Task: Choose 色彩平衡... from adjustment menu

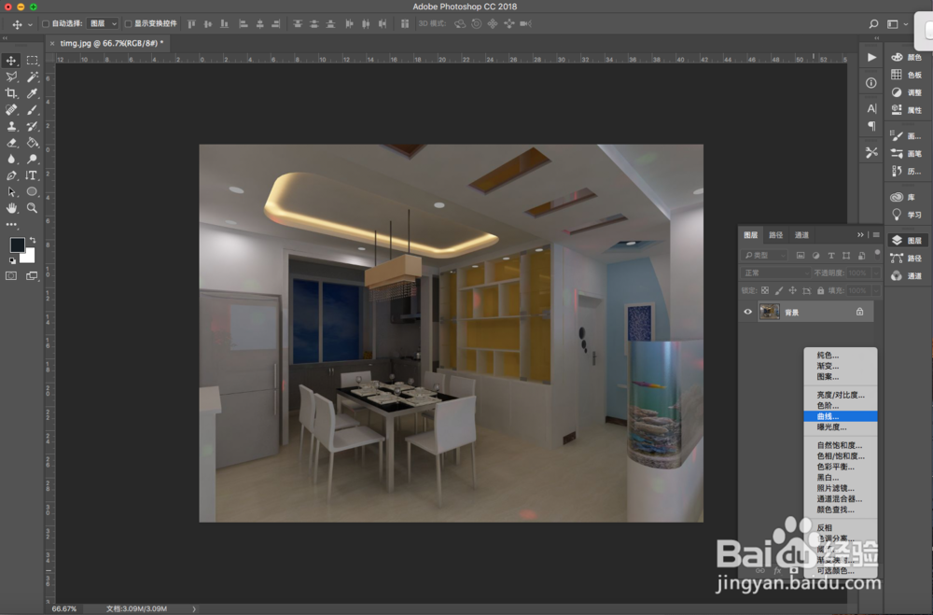Action: (841, 467)
